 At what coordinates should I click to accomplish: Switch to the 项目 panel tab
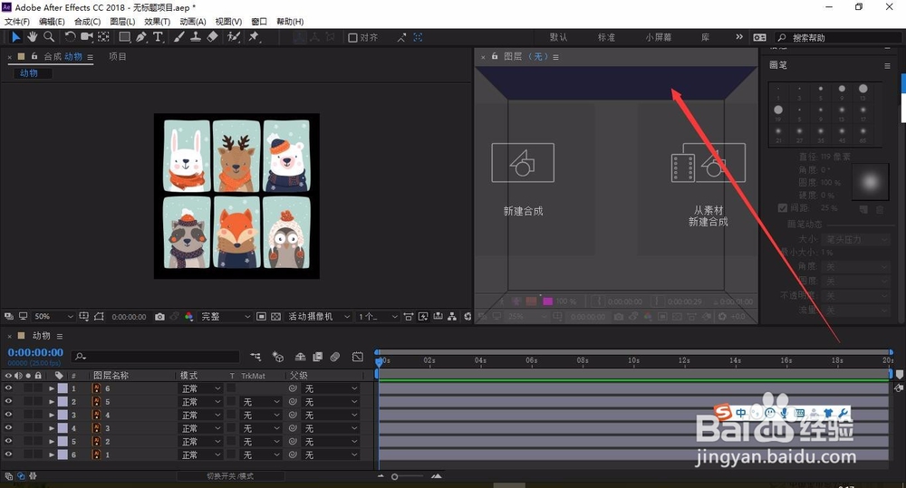tap(117, 57)
